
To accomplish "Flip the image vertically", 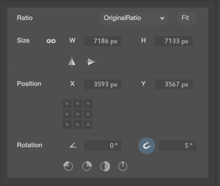I will (91, 61).
